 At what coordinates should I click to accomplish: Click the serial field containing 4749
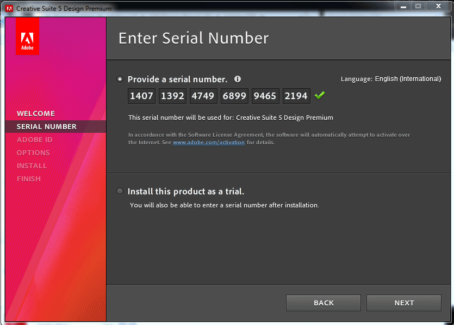[203, 96]
